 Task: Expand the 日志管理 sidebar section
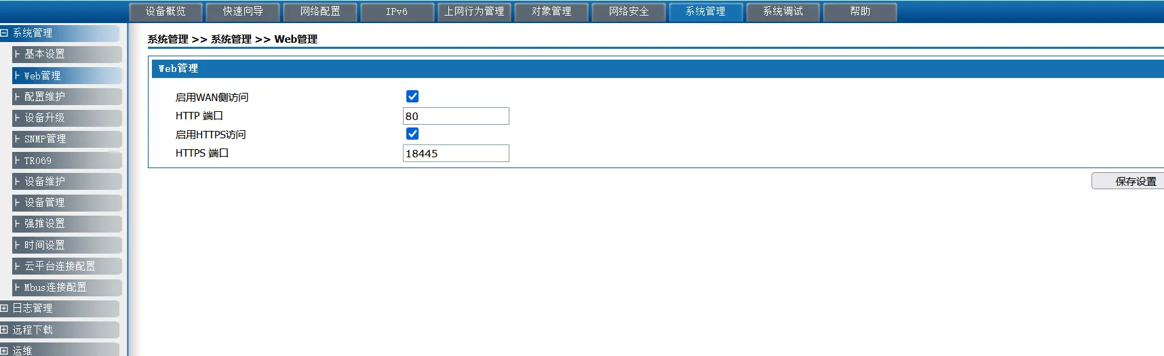[x=60, y=309]
